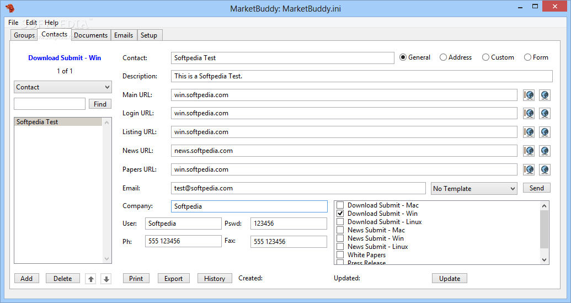The width and height of the screenshot is (571, 303).
Task: Click the contact list scrollbar down arrow
Action: [x=106, y=258]
